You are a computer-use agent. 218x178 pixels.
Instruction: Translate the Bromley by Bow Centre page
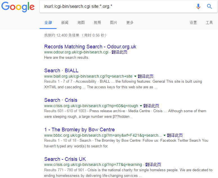click(x=175, y=135)
